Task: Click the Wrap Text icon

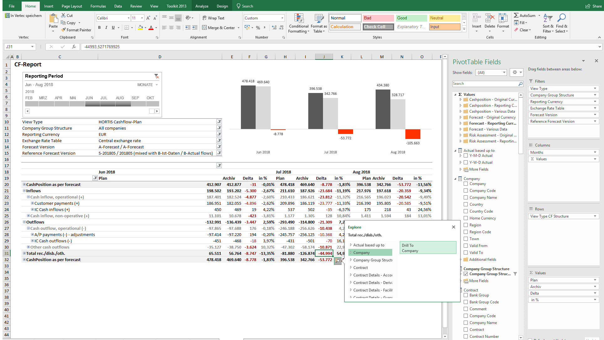Action: tap(204, 18)
